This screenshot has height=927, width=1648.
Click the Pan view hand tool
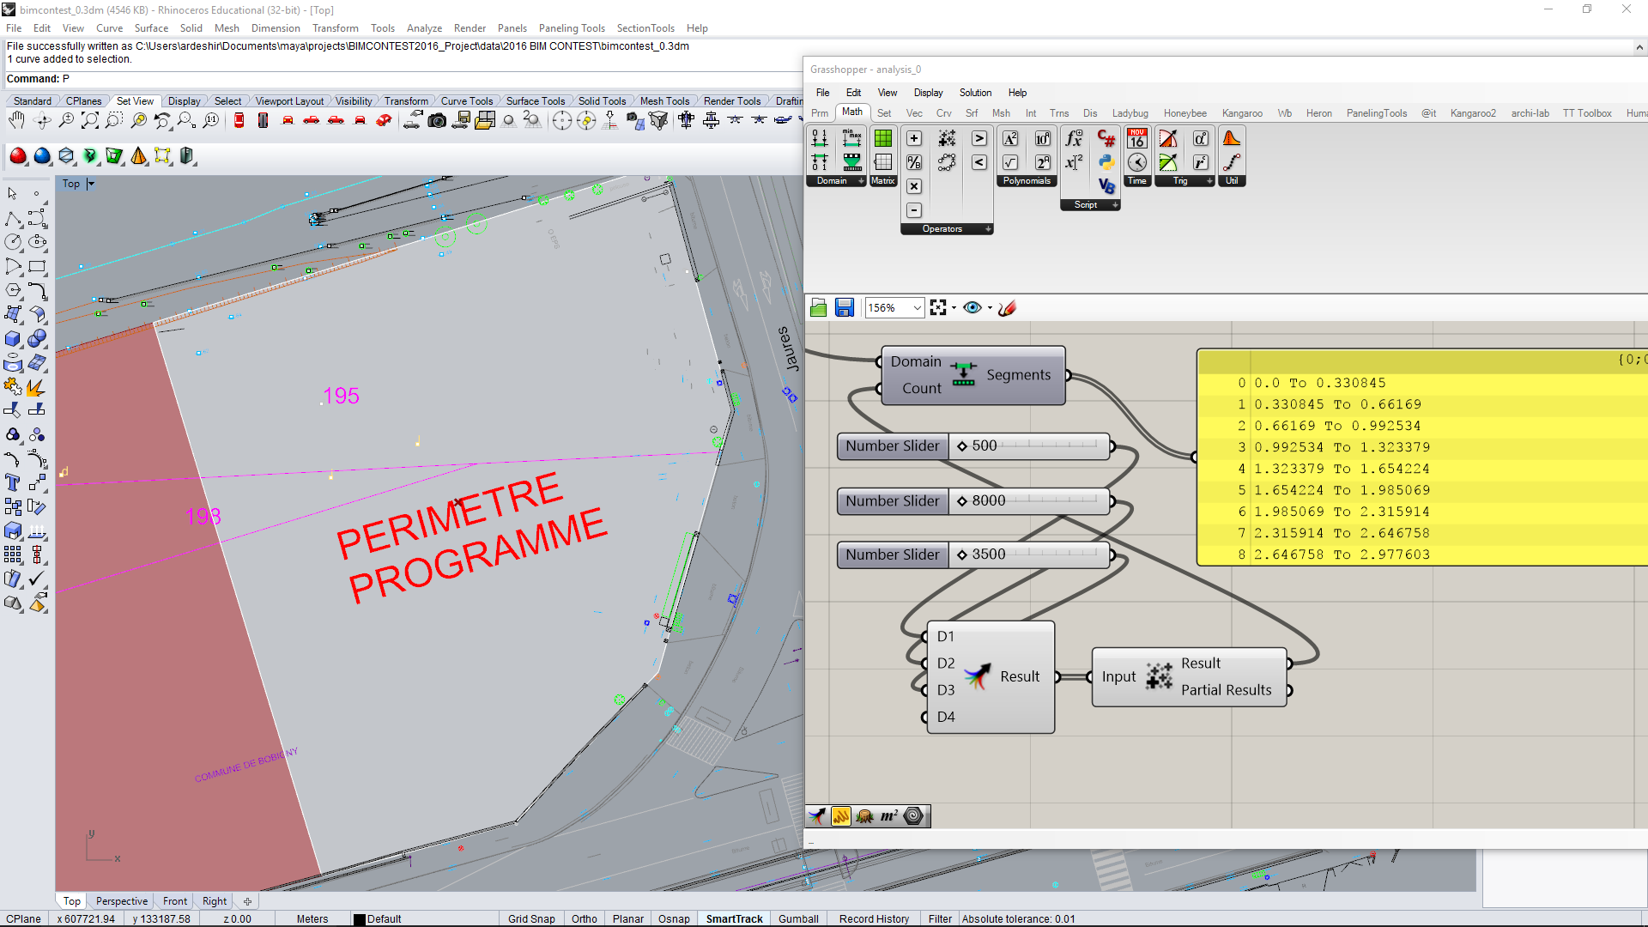(15, 121)
